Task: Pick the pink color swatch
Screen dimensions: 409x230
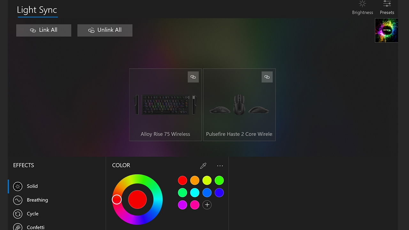Action: [x=195, y=205]
